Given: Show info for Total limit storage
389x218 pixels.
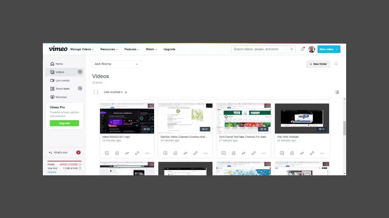Looking at the screenshot, I should click(80, 168).
